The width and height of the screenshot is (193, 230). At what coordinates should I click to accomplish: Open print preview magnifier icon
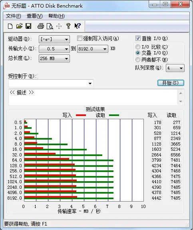click(50, 26)
